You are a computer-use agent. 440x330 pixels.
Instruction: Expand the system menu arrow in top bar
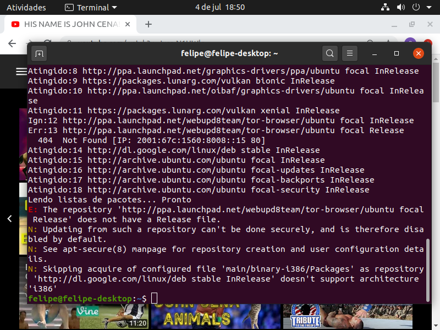coord(429,7)
